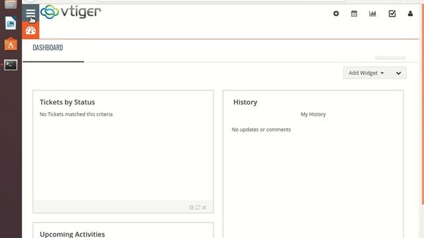Open the document writer icon in dock
The width and height of the screenshot is (424, 238).
[x=11, y=23]
